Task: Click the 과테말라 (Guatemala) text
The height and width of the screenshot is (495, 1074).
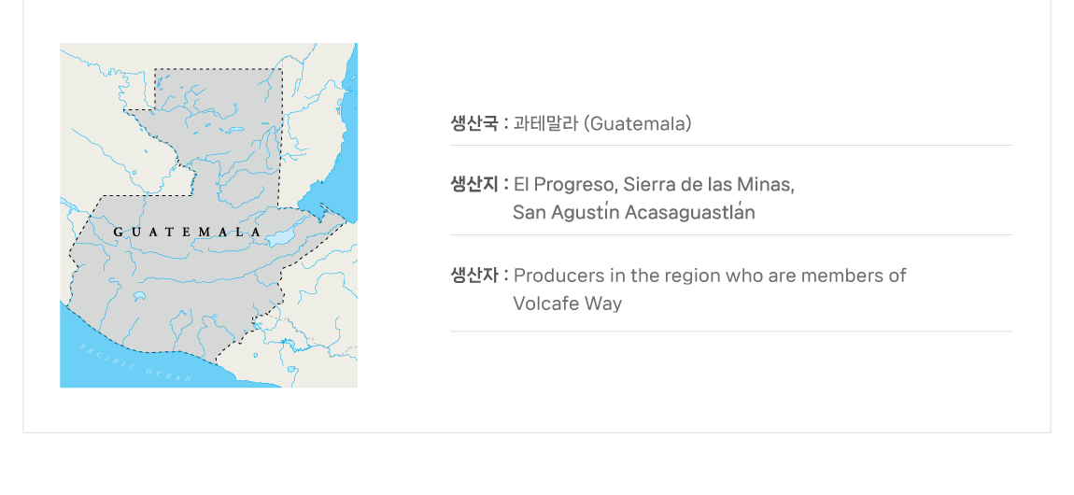Action: click(602, 123)
